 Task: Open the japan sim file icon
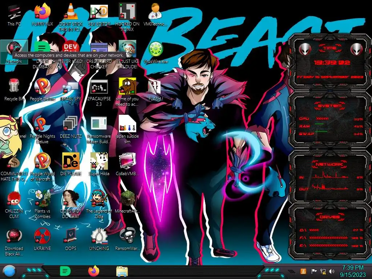[128, 130]
